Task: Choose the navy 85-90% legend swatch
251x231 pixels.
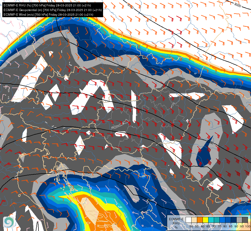Action: [234, 220]
